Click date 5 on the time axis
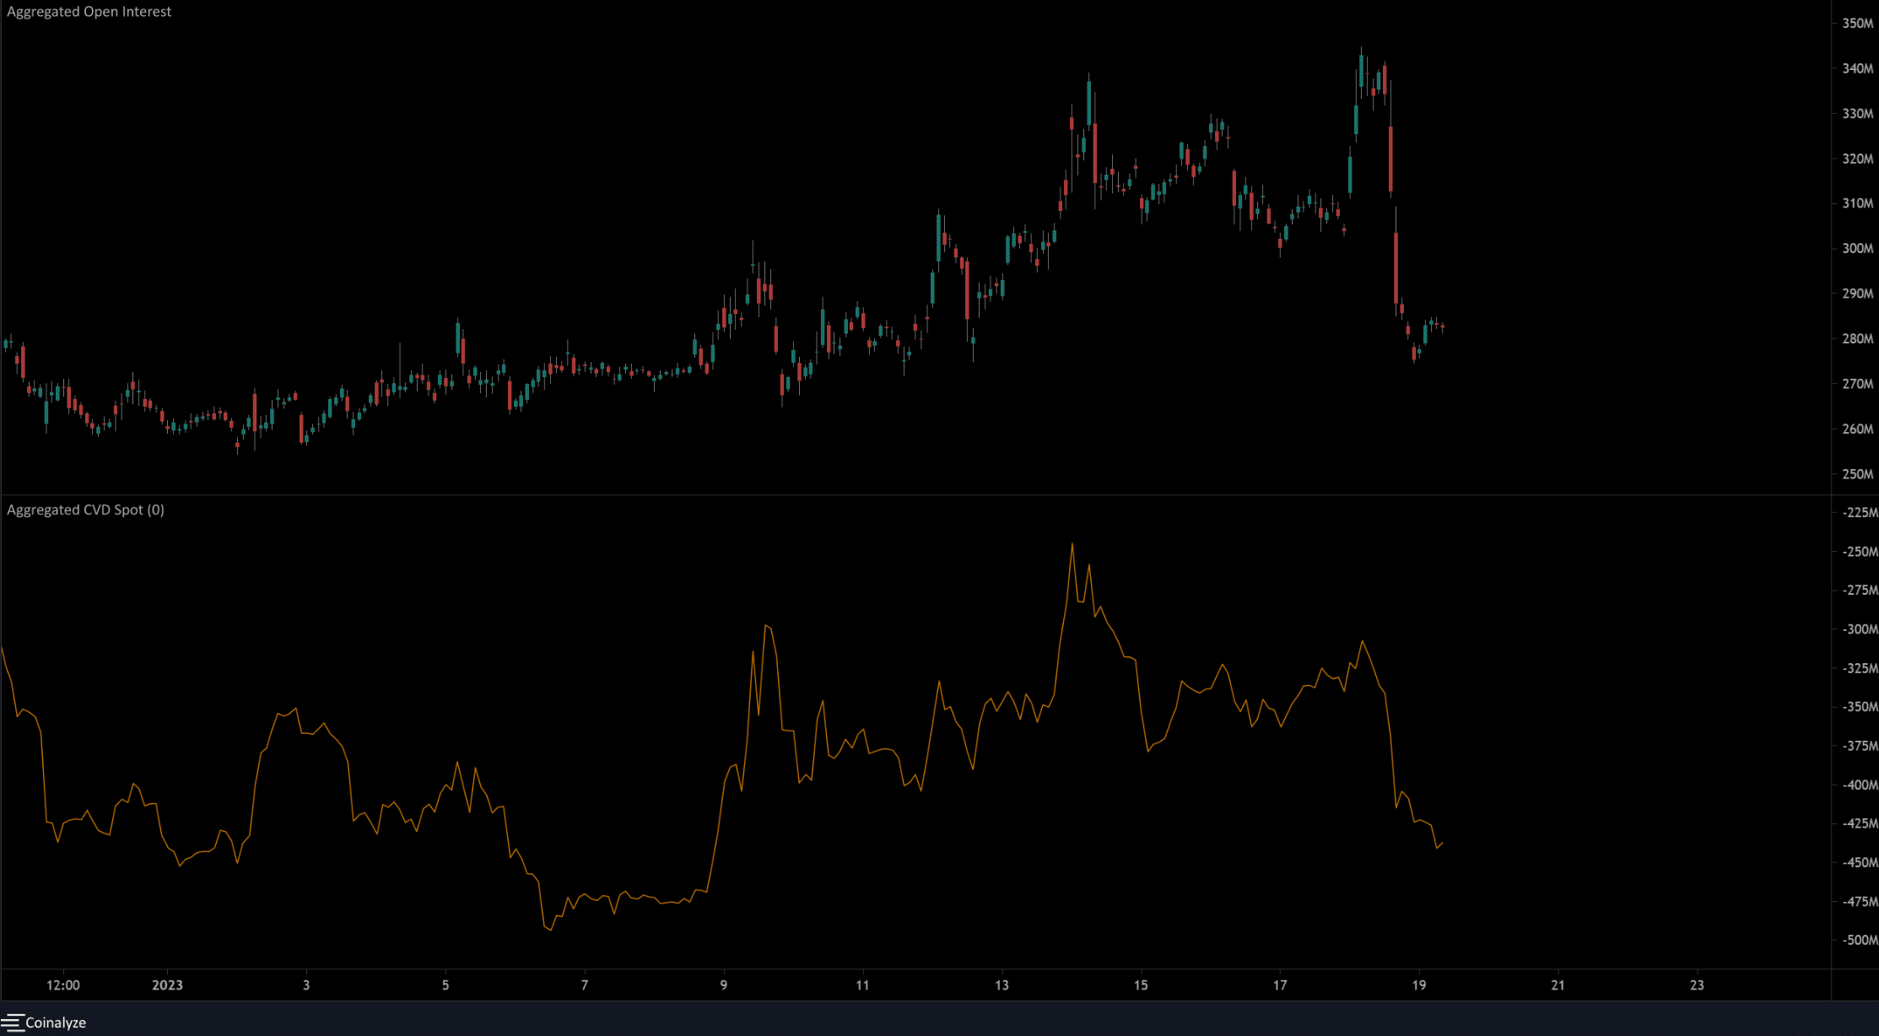This screenshot has width=1879, height=1036. [x=445, y=985]
